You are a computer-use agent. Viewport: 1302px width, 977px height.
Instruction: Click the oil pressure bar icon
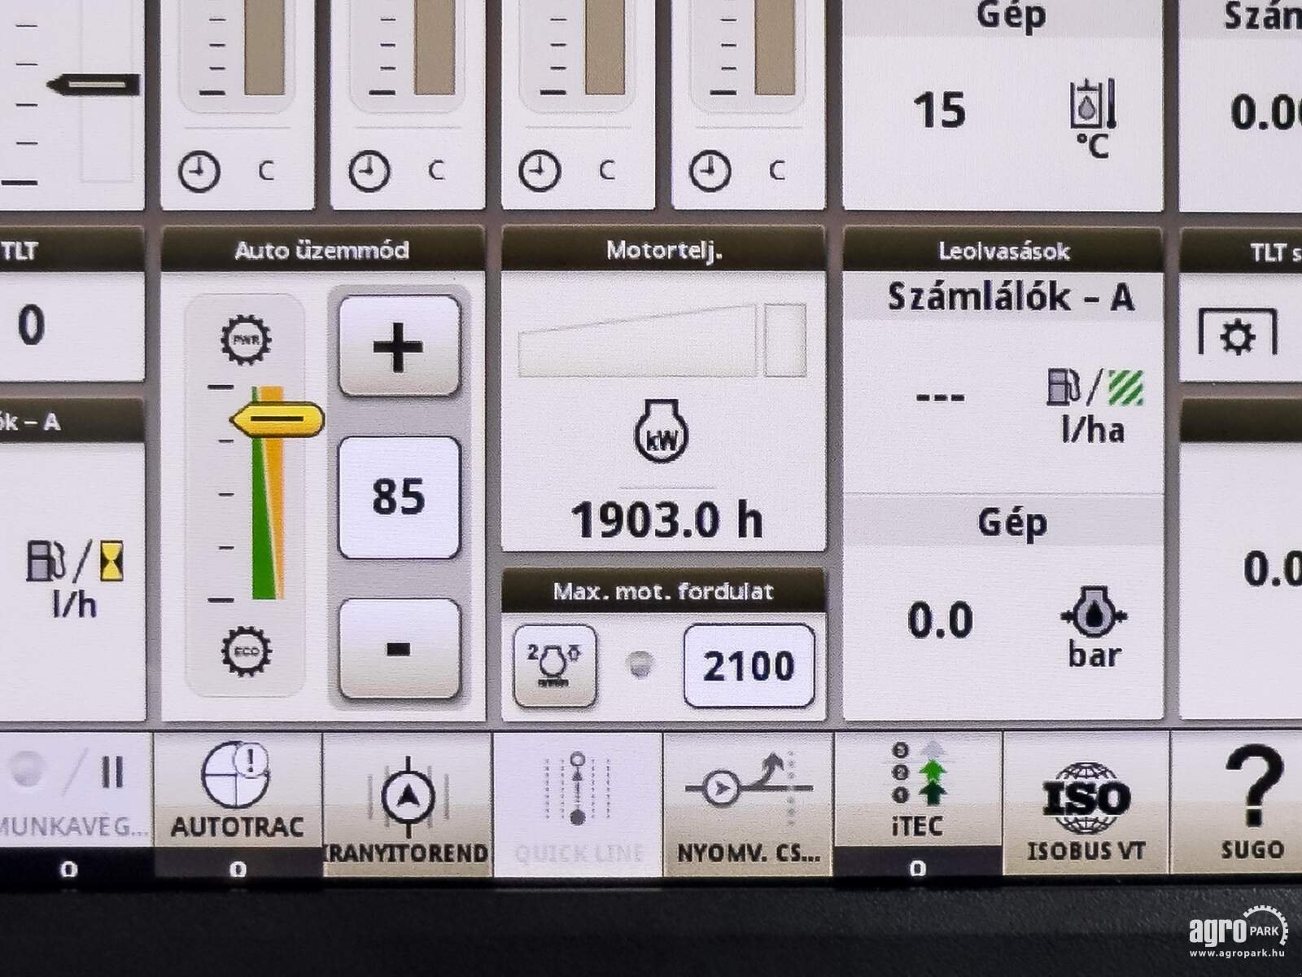1094,627
